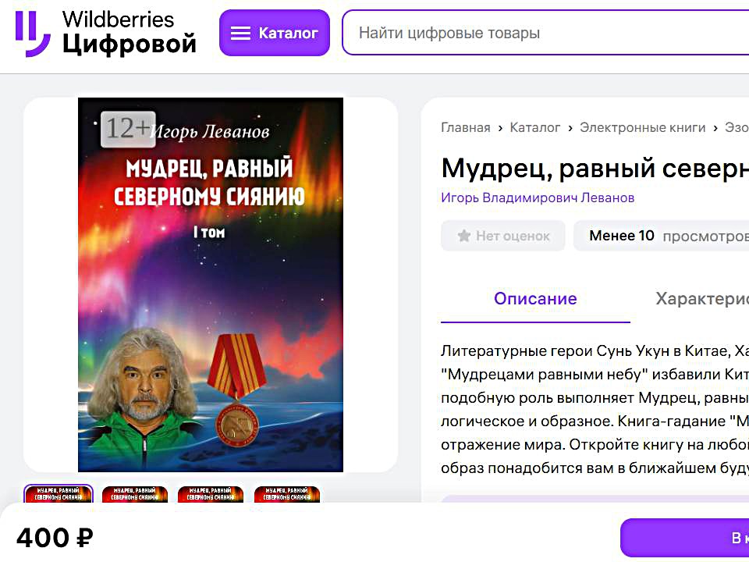
Task: Click the 12+ age rating badge
Action: pos(128,129)
